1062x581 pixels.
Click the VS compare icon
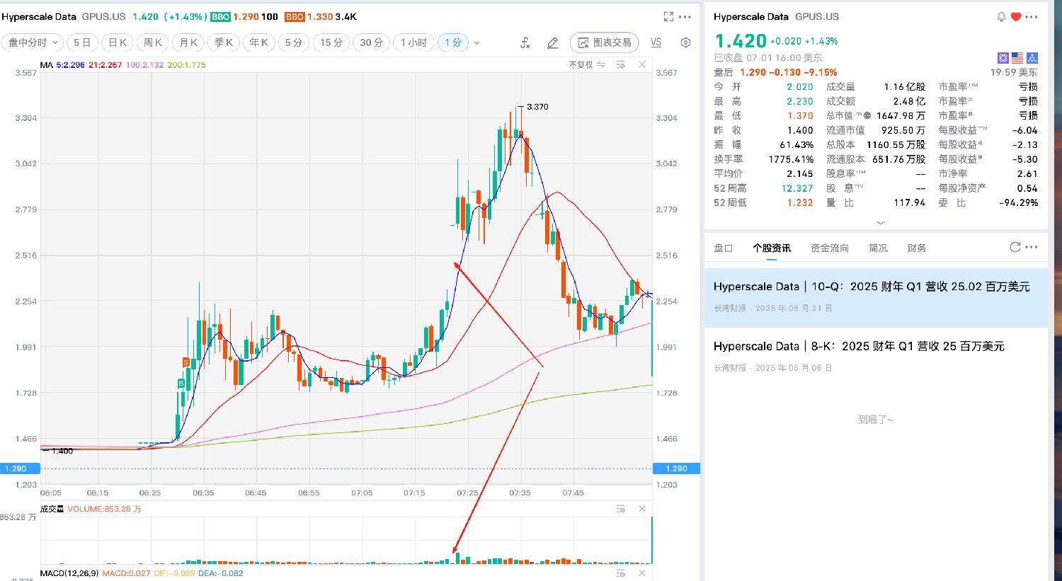pos(656,42)
